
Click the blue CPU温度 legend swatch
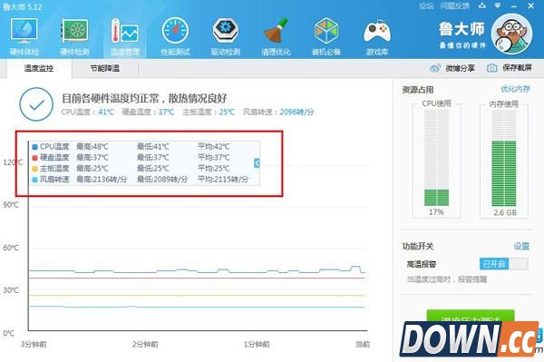[34, 147]
